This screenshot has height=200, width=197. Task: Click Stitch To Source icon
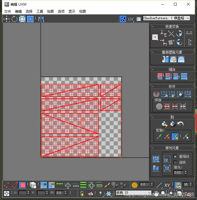pyautogui.click(x=176, y=76)
